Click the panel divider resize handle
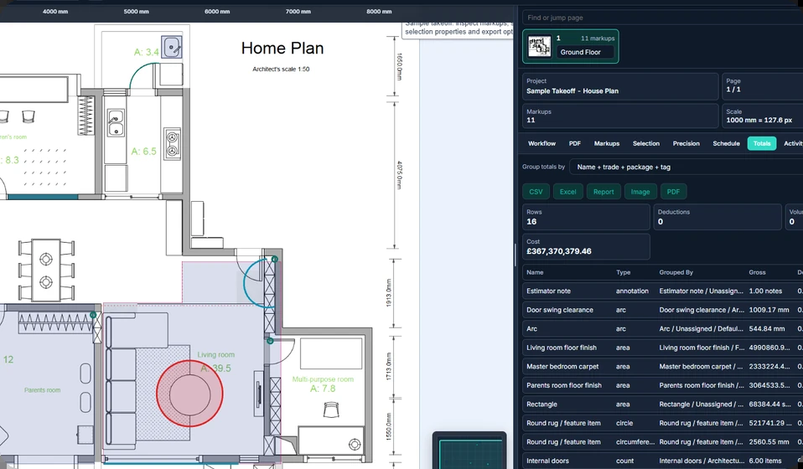 [x=515, y=255]
